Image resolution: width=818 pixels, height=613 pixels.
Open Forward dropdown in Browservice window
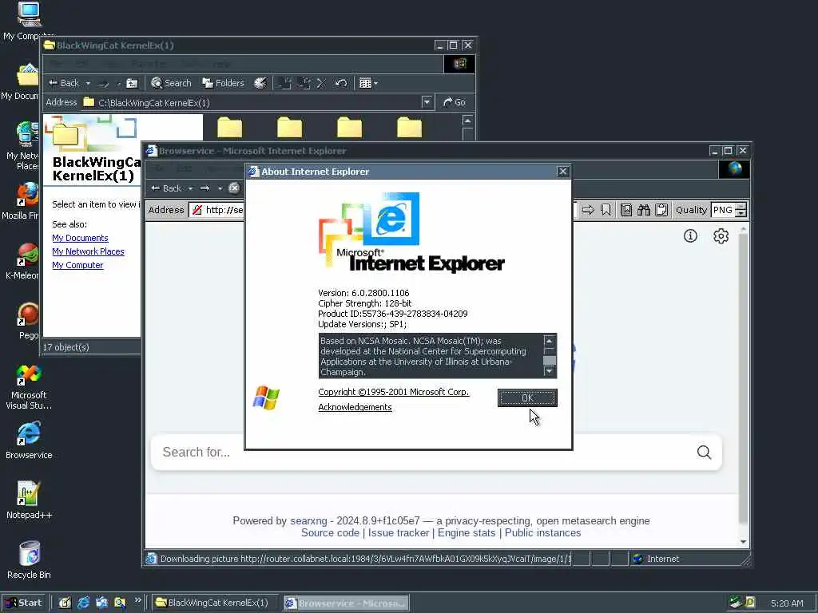click(220, 188)
